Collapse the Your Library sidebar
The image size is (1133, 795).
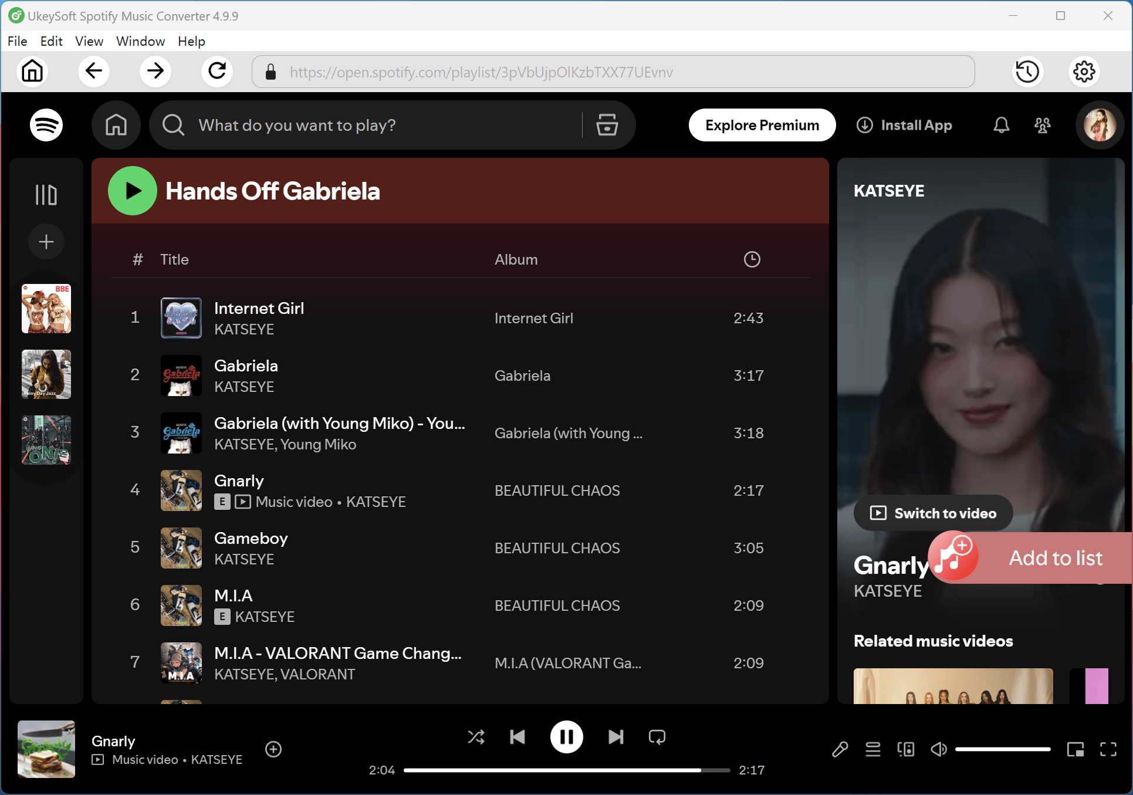(x=46, y=194)
